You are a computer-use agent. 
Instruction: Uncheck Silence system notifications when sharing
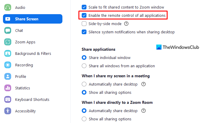84,32
